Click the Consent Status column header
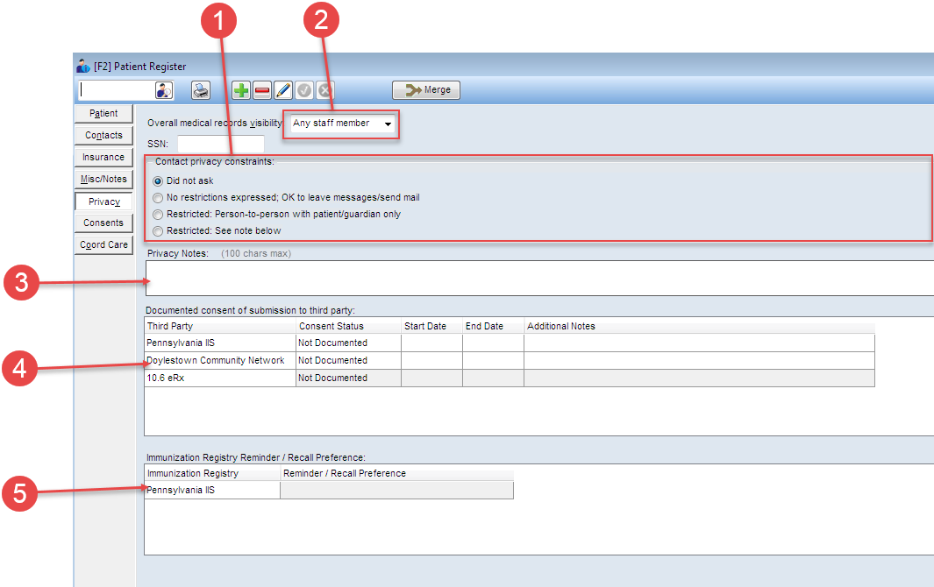This screenshot has height=587, width=934. pyautogui.click(x=348, y=326)
